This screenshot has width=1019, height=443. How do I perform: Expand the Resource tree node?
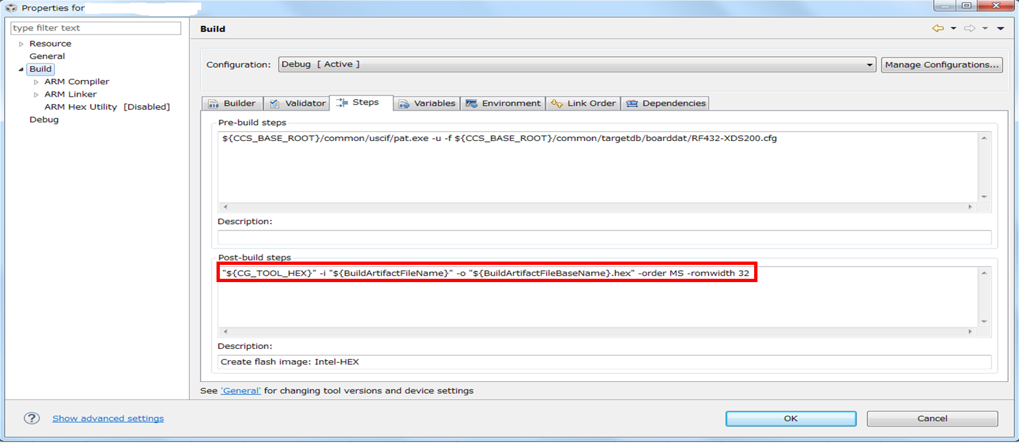[x=21, y=44]
